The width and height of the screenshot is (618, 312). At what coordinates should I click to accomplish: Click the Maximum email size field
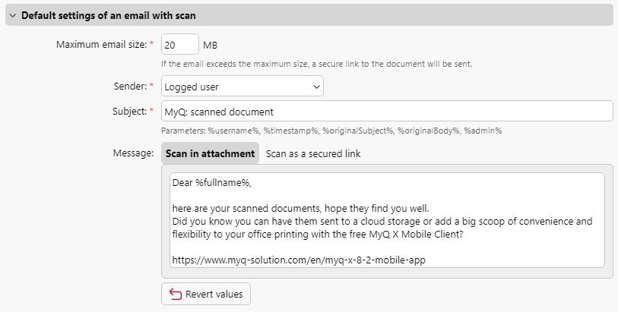[x=179, y=44]
